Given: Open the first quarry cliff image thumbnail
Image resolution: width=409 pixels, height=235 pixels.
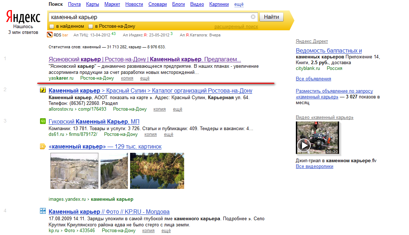Looking at the screenshot, I should pos(74,171).
